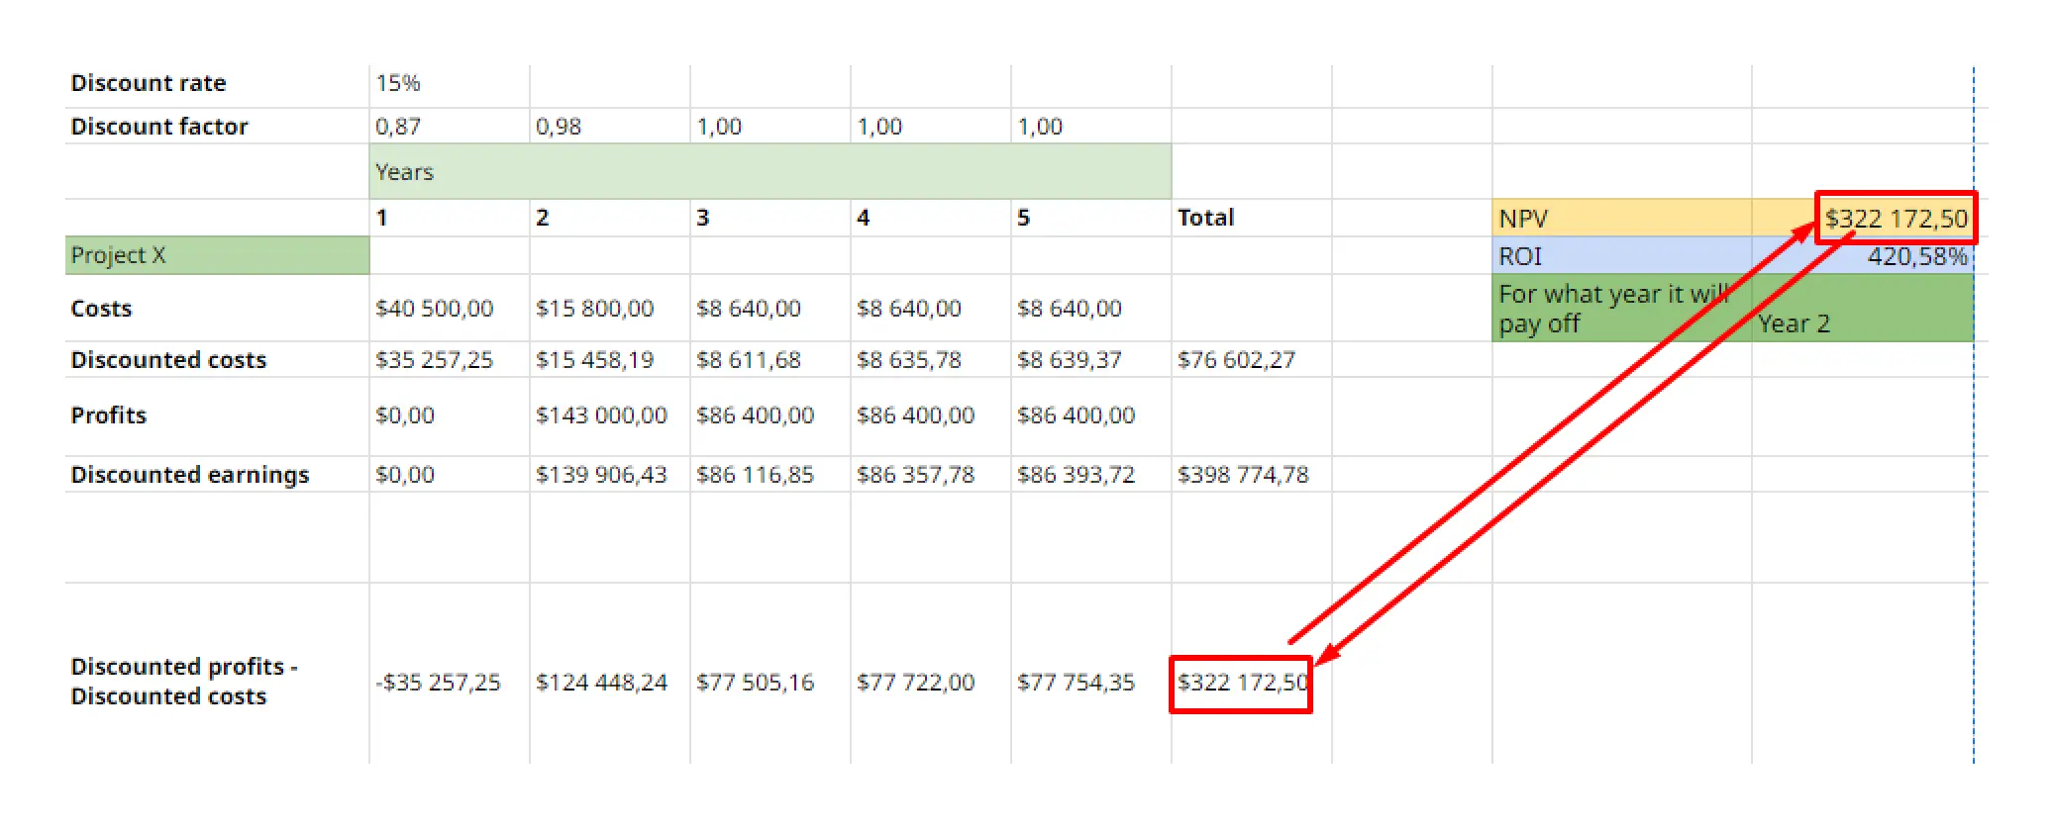Click the $322 172,50 value beside NPV
Image resolution: width=2054 pixels, height=829 pixels.
(1896, 219)
